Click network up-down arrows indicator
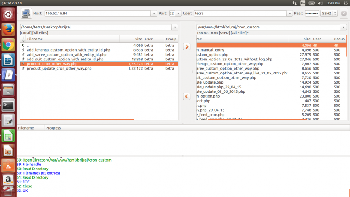The image size is (350, 197). (294, 3)
